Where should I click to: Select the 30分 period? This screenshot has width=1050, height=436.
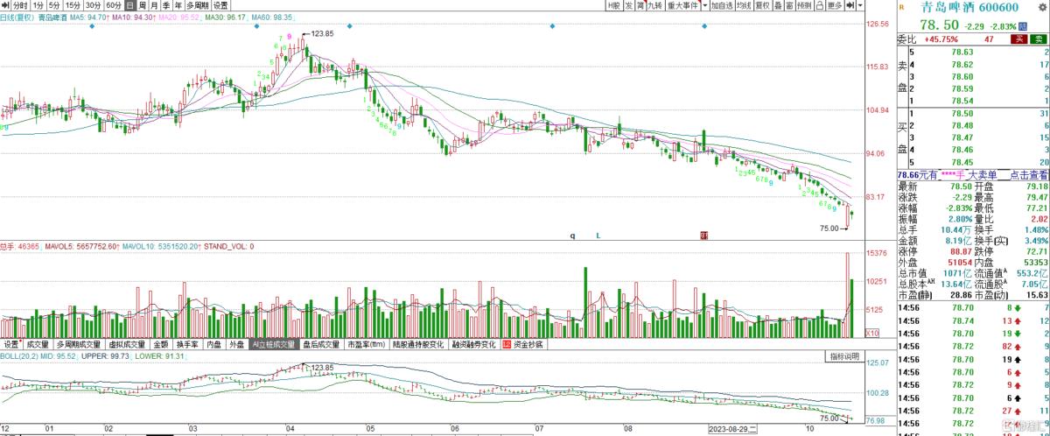click(94, 5)
